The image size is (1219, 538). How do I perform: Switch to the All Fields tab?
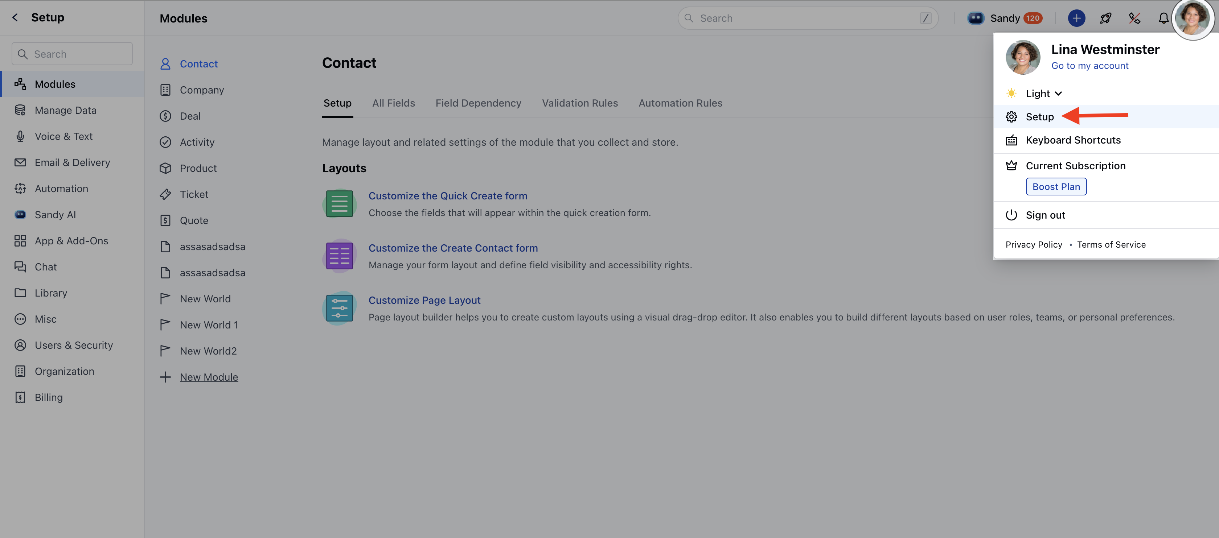tap(393, 103)
